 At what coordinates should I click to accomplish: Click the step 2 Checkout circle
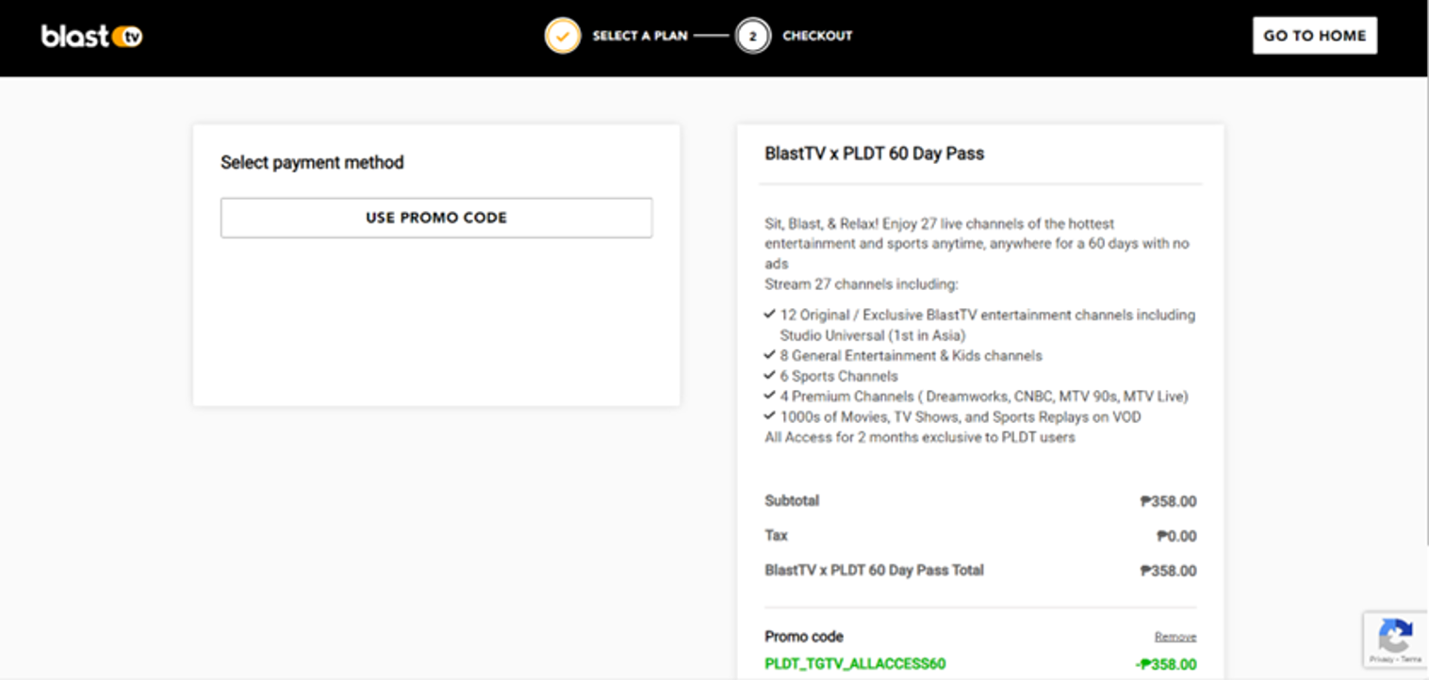pos(752,36)
